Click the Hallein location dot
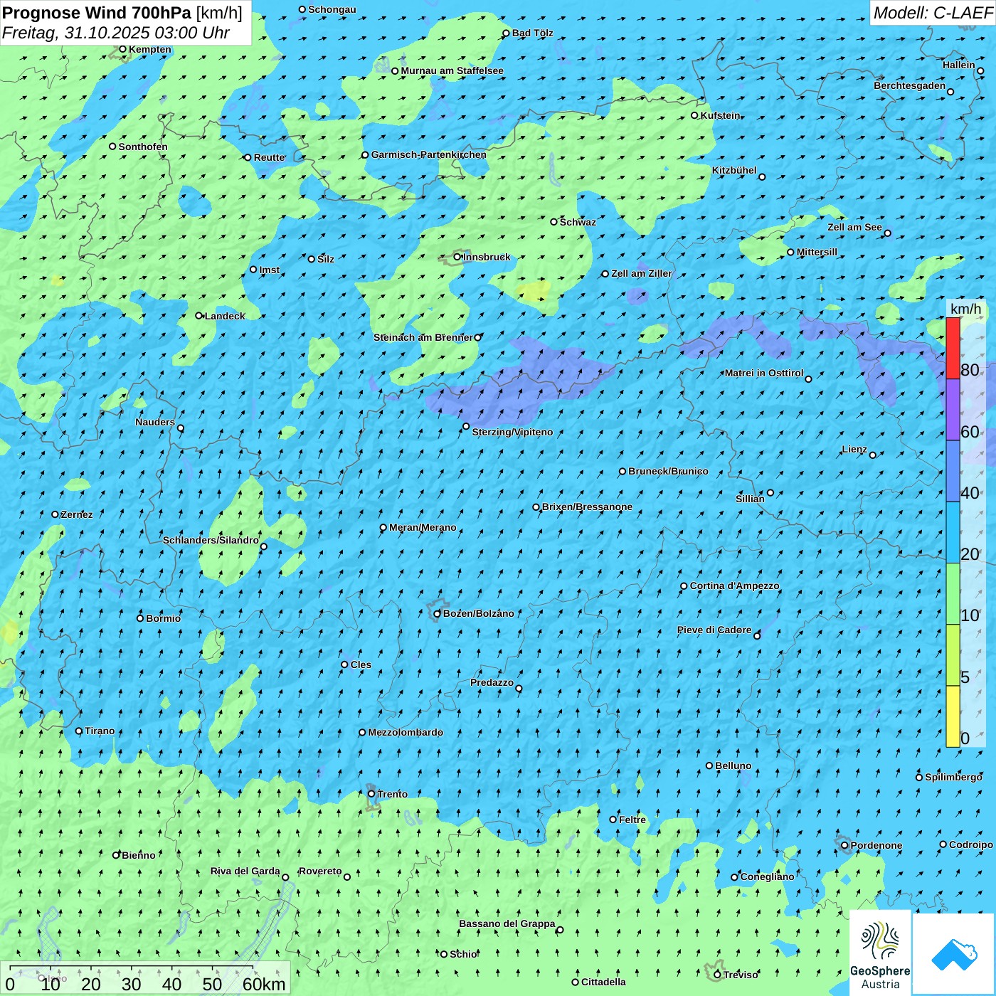Screen dimensions: 996x996 point(980,70)
